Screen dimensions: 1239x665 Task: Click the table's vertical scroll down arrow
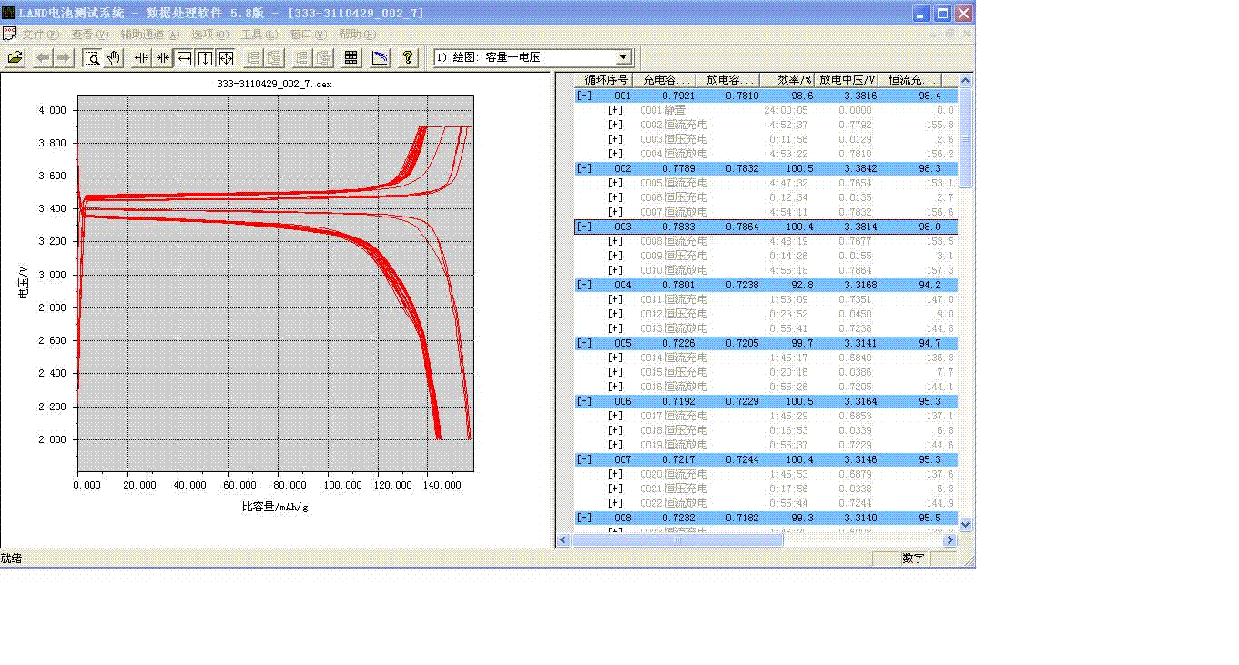tap(966, 525)
